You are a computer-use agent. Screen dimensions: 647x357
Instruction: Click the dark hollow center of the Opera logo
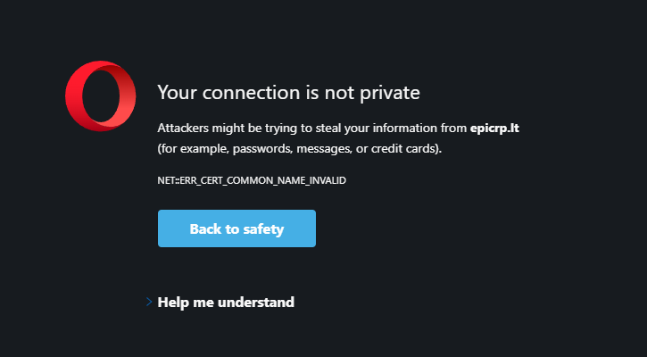101,95
